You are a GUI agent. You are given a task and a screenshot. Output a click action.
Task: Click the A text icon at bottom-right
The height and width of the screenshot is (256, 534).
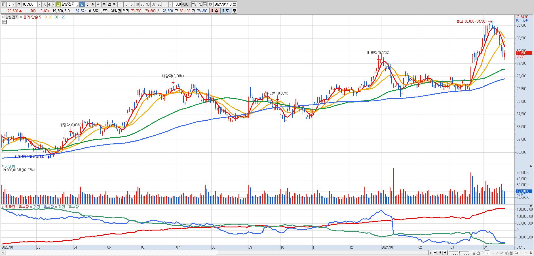click(531, 253)
